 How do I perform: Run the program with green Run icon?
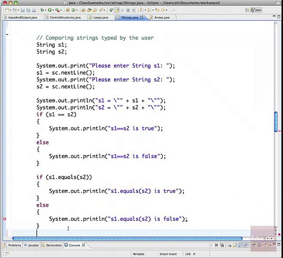pyautogui.click(x=50, y=10)
